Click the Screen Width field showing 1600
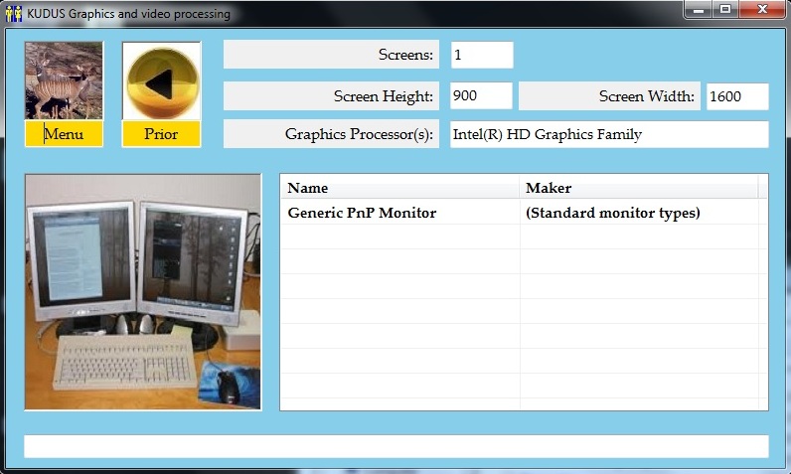The height and width of the screenshot is (474, 791). tap(736, 96)
